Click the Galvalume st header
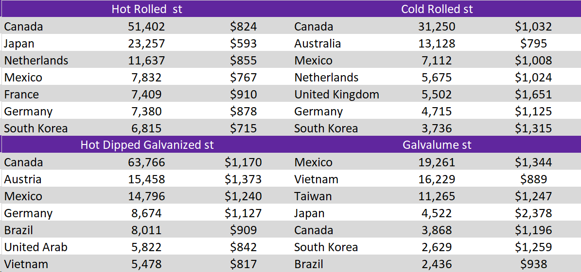 [x=437, y=145]
